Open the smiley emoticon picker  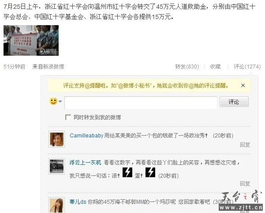coord(53,101)
